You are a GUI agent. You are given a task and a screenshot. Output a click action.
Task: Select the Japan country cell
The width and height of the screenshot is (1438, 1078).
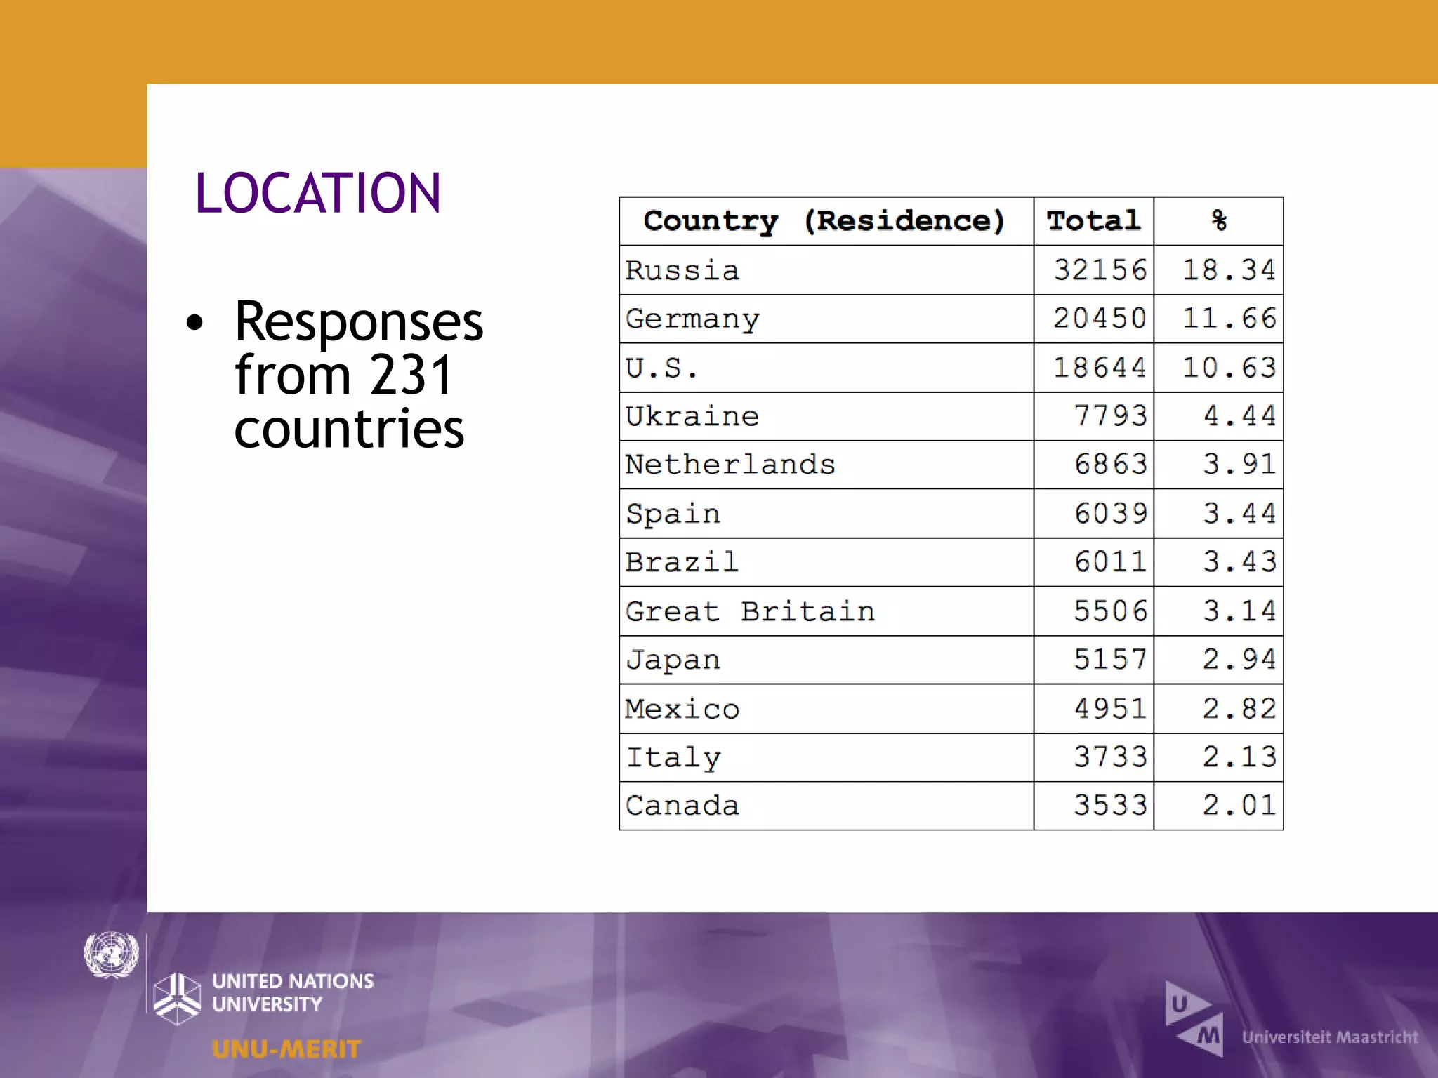[x=826, y=660]
